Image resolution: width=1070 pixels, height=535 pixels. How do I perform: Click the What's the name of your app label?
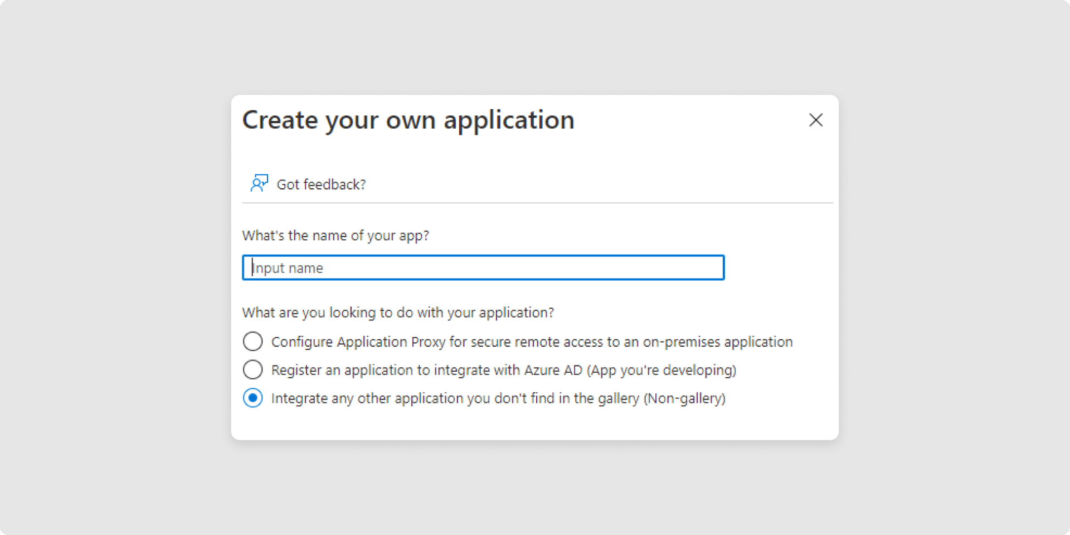(335, 236)
